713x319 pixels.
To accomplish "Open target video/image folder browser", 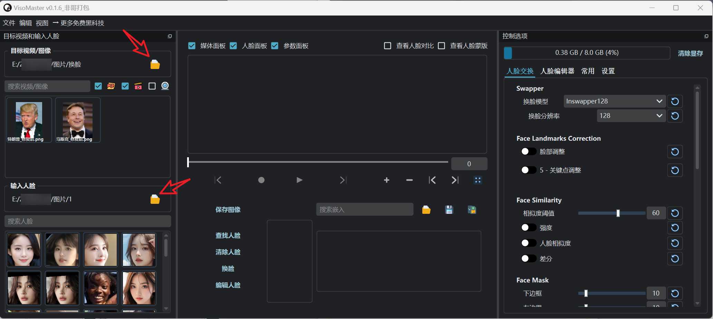I will click(155, 64).
